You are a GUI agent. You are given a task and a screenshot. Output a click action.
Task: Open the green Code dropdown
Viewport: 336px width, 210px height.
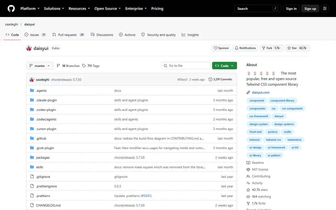click(224, 66)
